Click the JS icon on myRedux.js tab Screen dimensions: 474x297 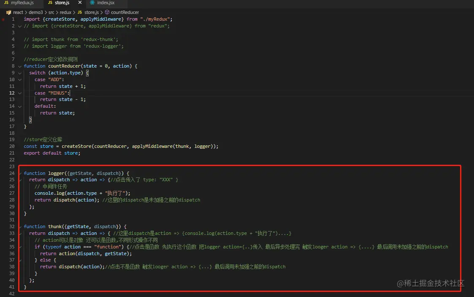click(x=6, y=3)
